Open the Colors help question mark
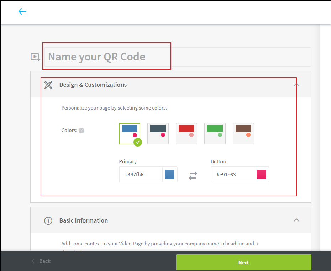This screenshot has width=331, height=271. tap(82, 130)
